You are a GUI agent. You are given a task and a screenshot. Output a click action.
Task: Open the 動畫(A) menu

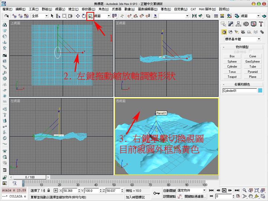[130, 9]
